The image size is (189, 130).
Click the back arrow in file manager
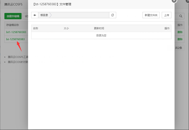(35, 15)
